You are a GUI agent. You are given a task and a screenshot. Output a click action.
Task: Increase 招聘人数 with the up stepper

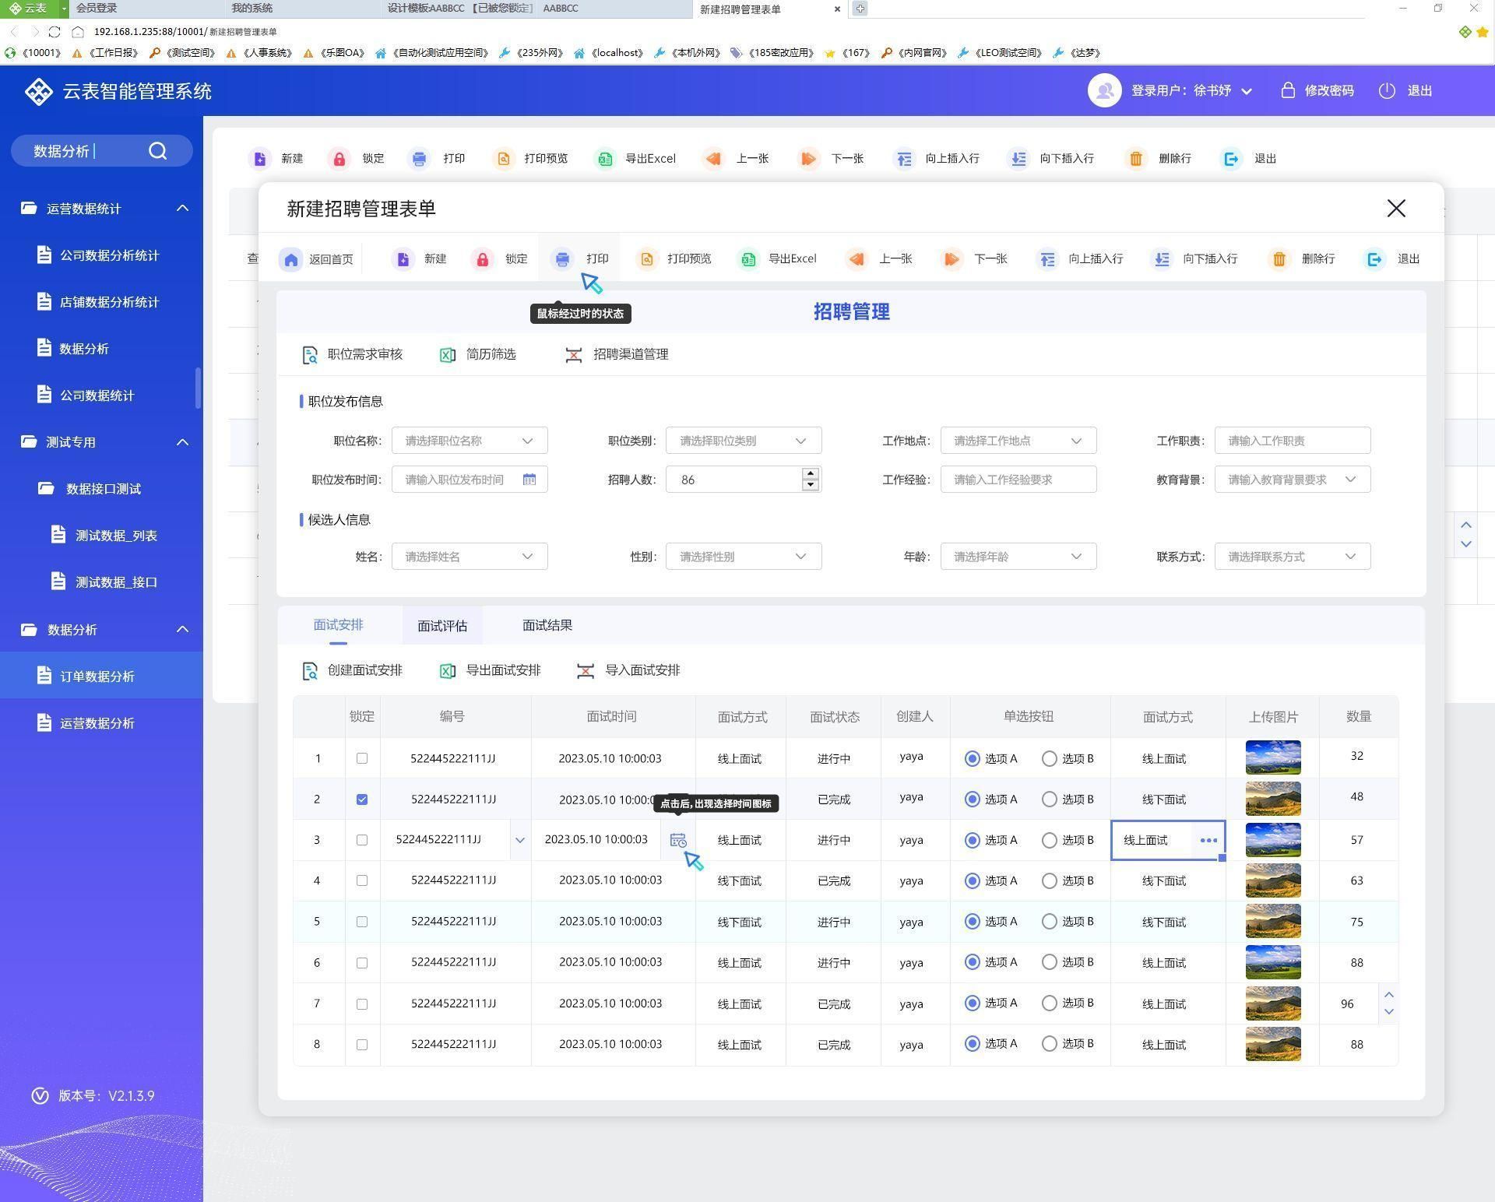pyautogui.click(x=811, y=473)
